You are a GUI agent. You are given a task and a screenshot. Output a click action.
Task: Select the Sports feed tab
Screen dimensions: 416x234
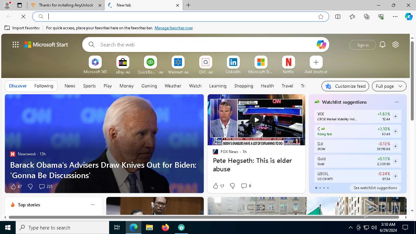[89, 86]
